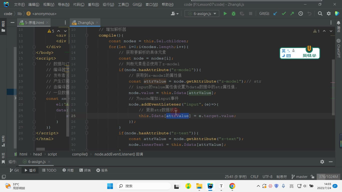This screenshot has height=192, width=342.
Task: Collapse the compile() method fold arrow
Action: coord(87,35)
